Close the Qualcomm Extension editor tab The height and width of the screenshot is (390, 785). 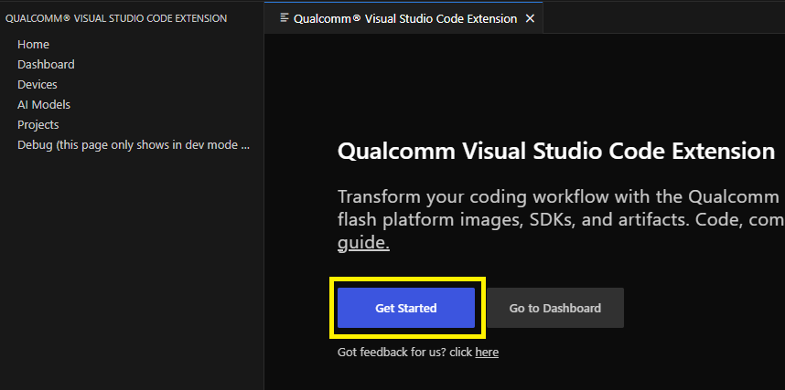(x=530, y=19)
